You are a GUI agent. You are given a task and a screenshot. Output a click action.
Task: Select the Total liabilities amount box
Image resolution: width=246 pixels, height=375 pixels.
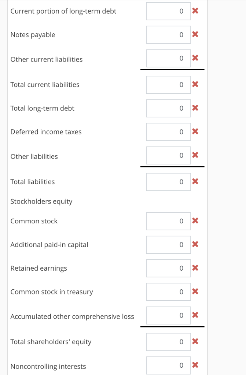point(168,181)
